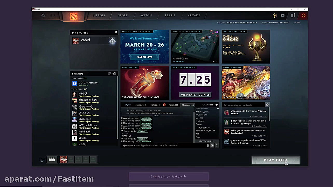Open Bleach vs One Piece Reborn card
333x187 pixels.
[246, 83]
